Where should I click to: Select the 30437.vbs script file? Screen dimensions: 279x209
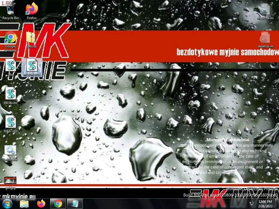click(x=11, y=124)
